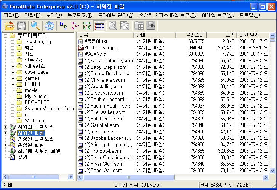277x190 pixels.
Task: Click the recycle icon of 지워진 파일
Action: [x=13, y=133]
